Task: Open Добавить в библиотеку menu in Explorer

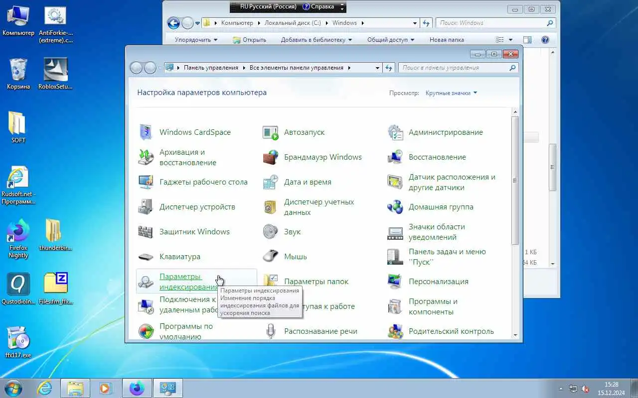Action: [317, 40]
